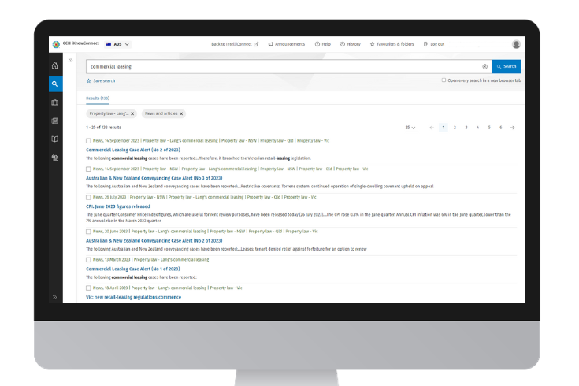Click the Home icon in left sidebar
Image resolution: width=579 pixels, height=386 pixels.
click(x=55, y=65)
